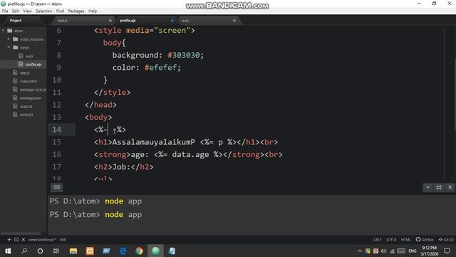
Task: Close the app.js tab
Action: coord(110,21)
